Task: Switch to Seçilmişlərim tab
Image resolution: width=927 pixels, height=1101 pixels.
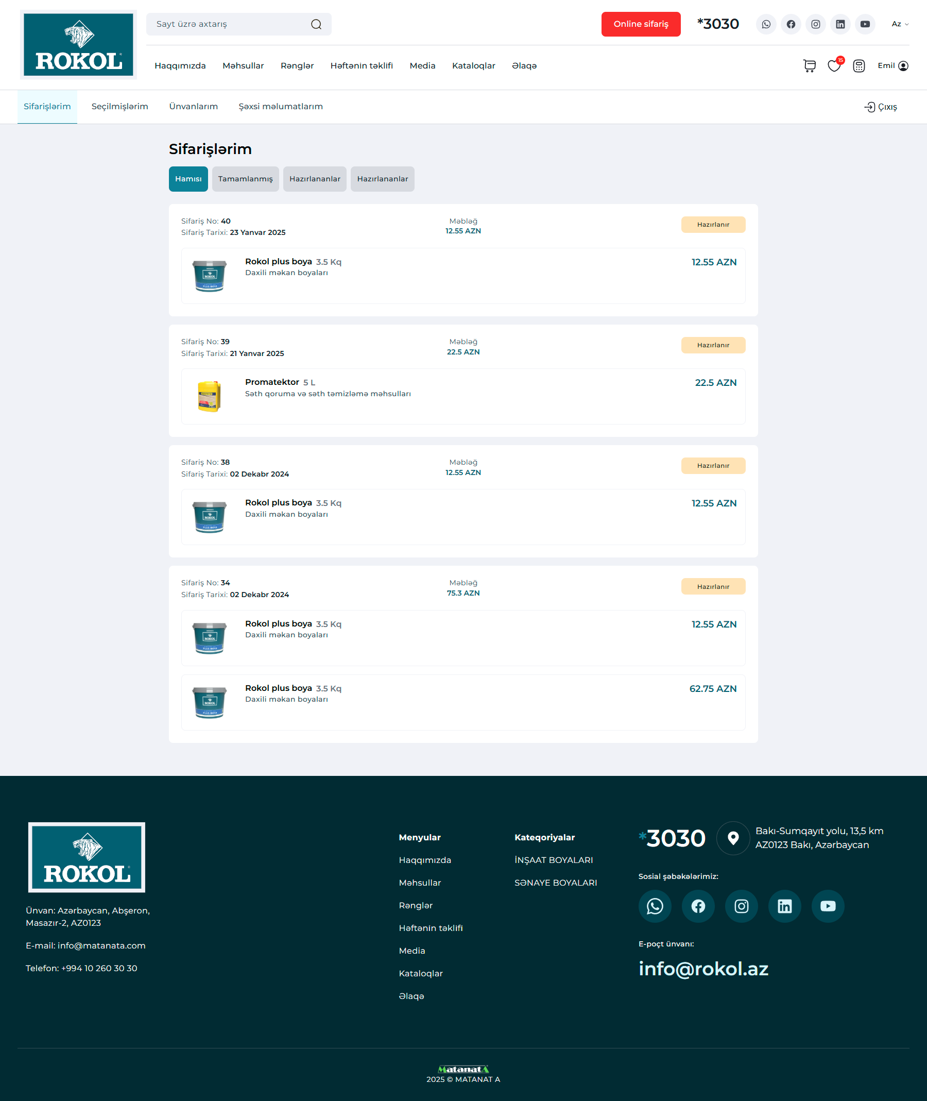Action: pyautogui.click(x=120, y=107)
